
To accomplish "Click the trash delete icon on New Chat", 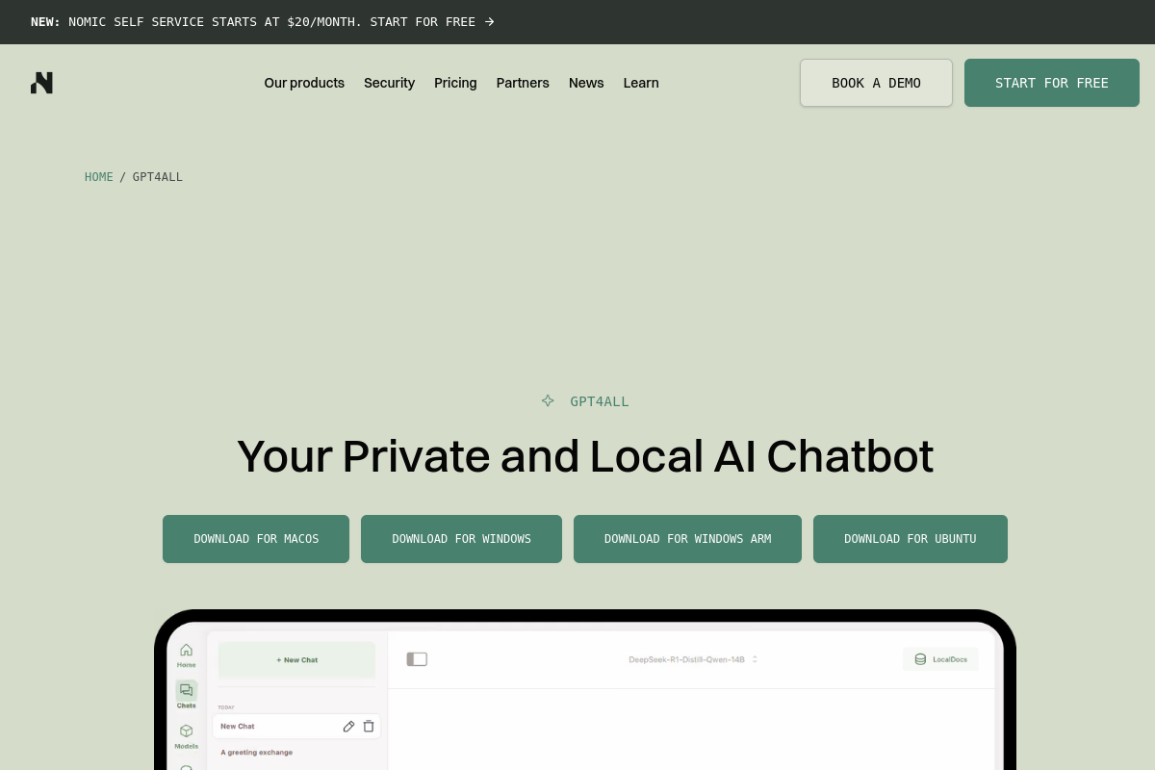I will pyautogui.click(x=369, y=727).
